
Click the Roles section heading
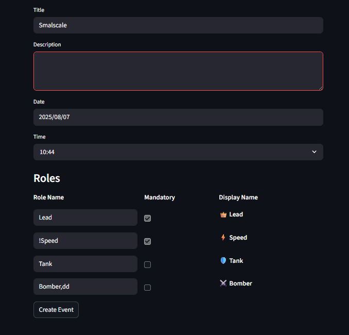pos(47,178)
